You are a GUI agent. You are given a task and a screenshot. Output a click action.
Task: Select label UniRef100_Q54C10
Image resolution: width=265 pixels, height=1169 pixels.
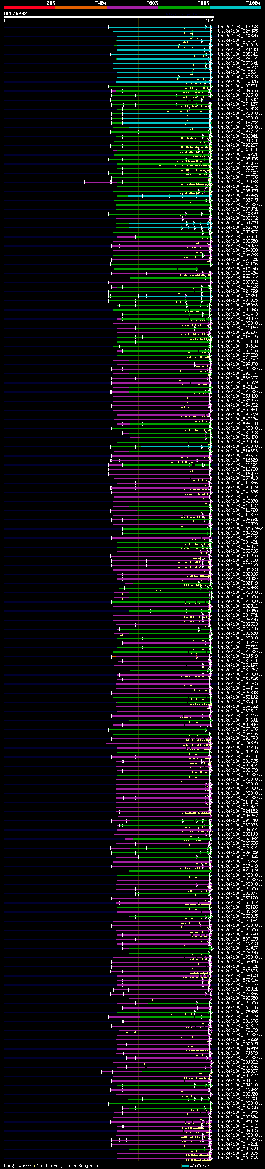[x=237, y=1084]
